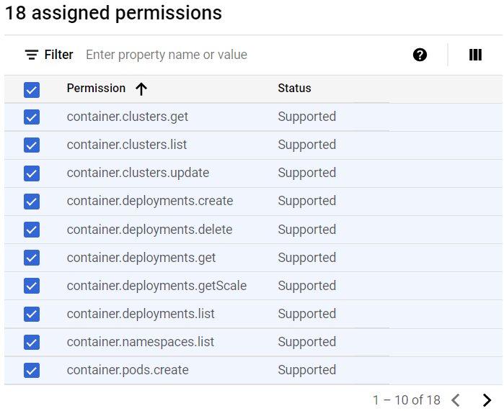504x411 pixels.
Task: Select the container.deployments.getScale row
Action: 156,286
